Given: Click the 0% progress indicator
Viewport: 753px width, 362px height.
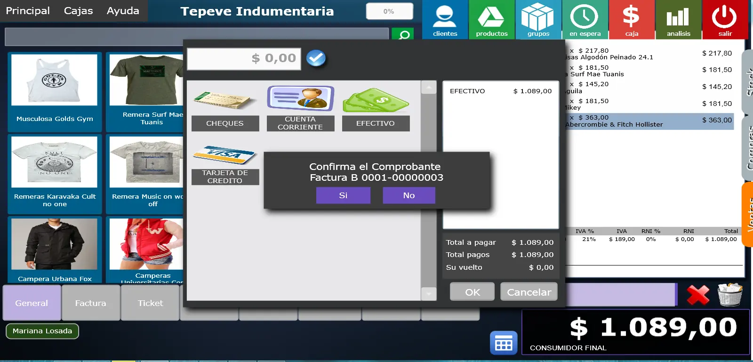Looking at the screenshot, I should coord(389,11).
